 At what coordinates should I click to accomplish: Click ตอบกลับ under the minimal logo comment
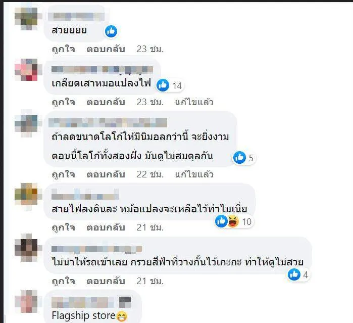[106, 174]
